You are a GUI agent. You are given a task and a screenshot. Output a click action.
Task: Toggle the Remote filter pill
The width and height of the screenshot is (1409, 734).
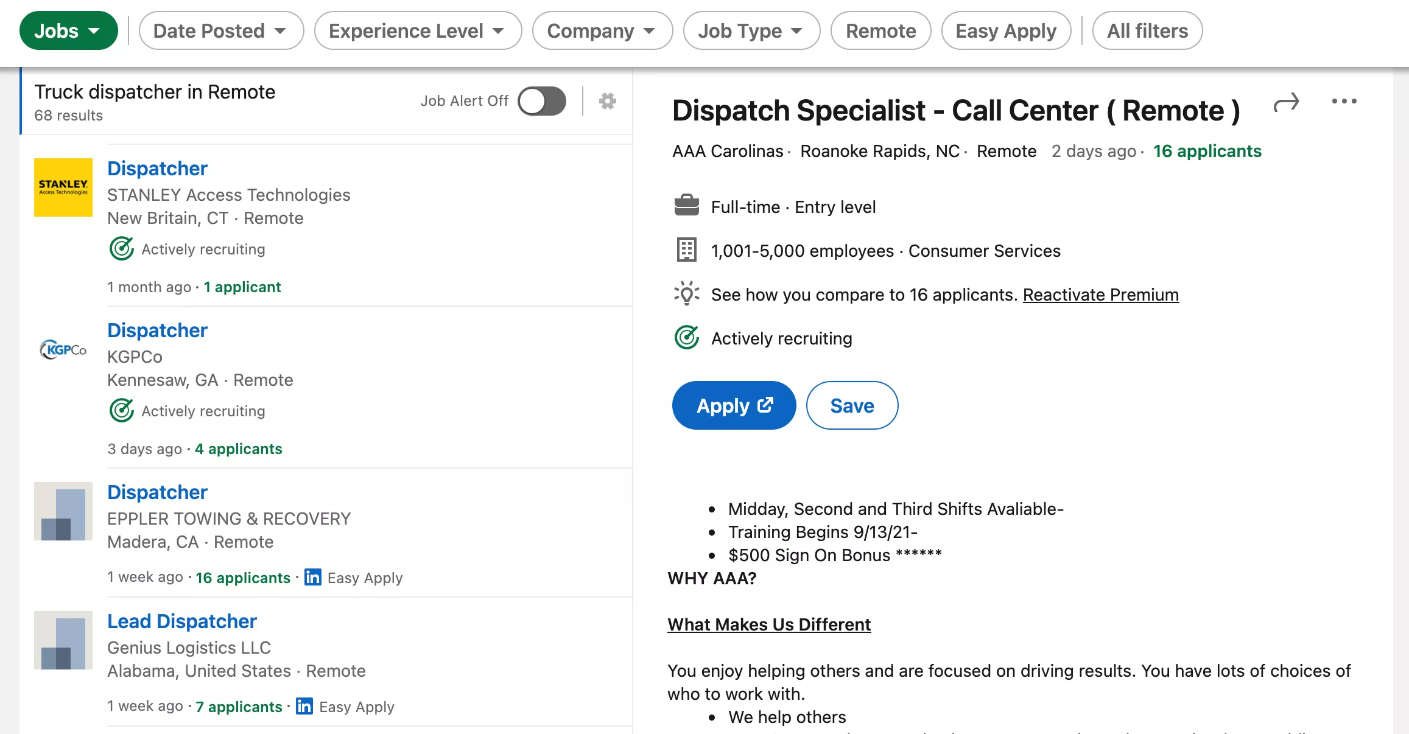(x=880, y=30)
